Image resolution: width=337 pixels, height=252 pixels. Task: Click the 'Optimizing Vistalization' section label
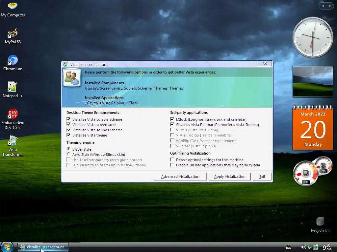(x=190, y=153)
